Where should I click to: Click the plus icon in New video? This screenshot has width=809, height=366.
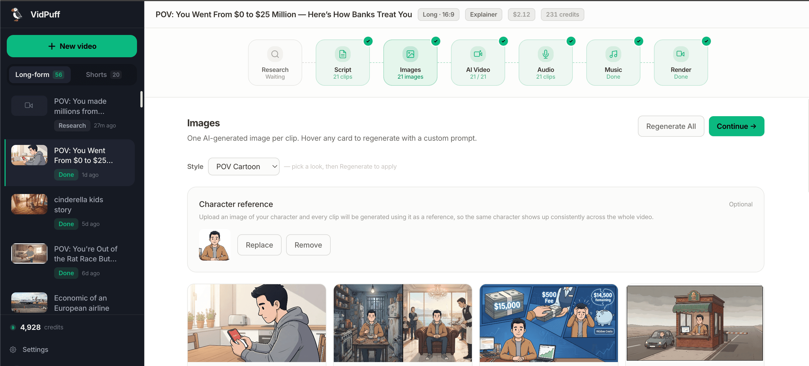(x=52, y=46)
